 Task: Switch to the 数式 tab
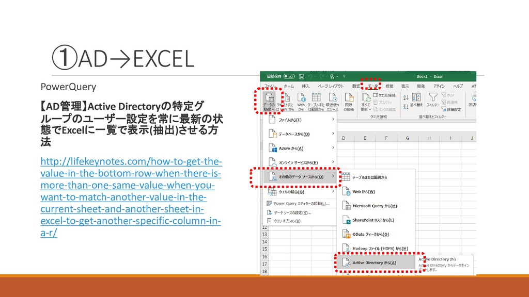click(356, 86)
